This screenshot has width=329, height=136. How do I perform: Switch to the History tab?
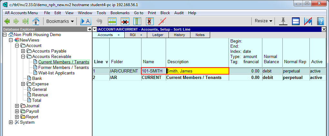179,35
